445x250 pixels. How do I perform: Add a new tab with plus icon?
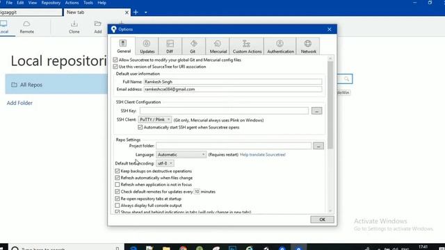click(136, 12)
